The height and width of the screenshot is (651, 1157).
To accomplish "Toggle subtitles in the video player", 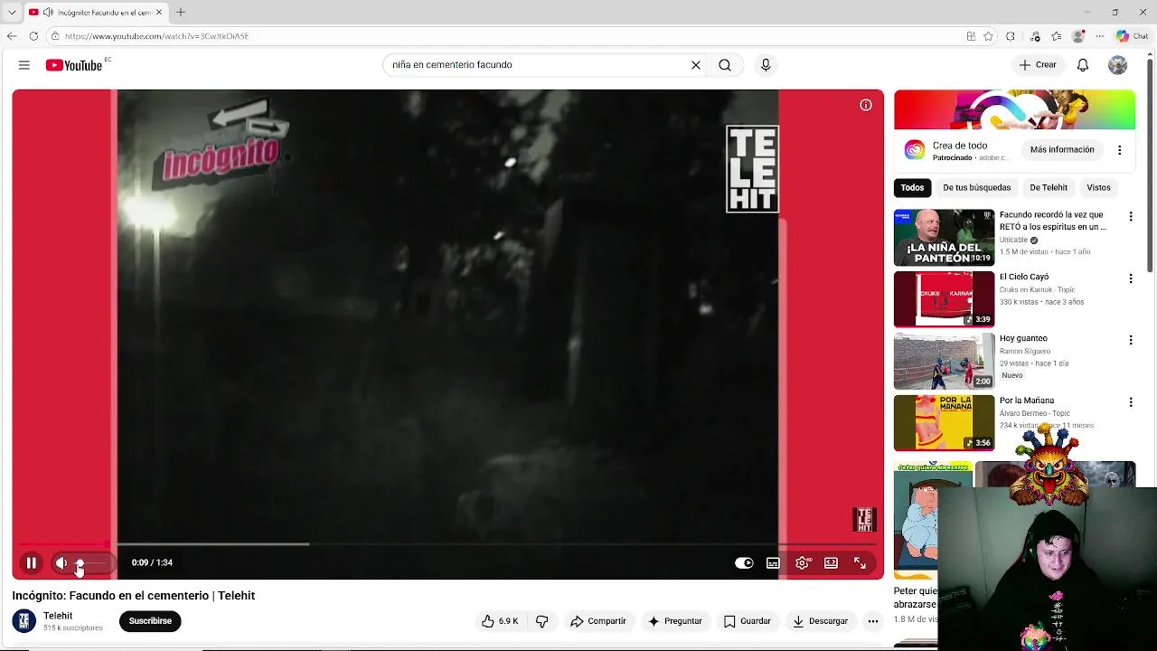I will pos(773,562).
